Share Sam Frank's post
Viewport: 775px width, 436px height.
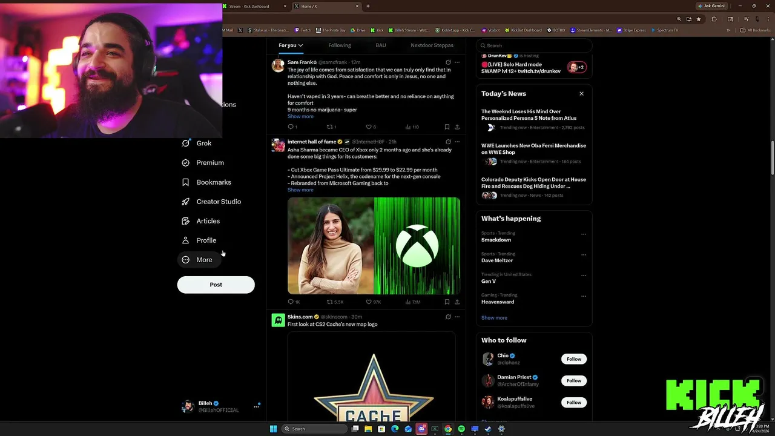pyautogui.click(x=457, y=127)
